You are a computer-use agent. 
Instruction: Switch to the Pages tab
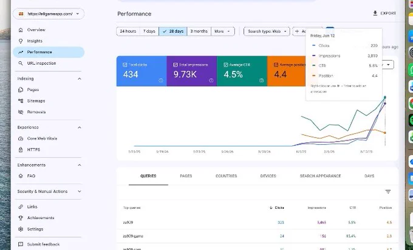[x=186, y=176]
